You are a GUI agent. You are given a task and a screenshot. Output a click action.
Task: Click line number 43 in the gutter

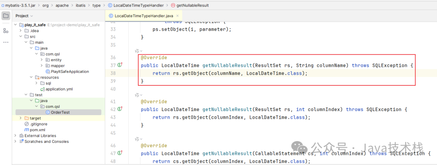click(x=113, y=117)
